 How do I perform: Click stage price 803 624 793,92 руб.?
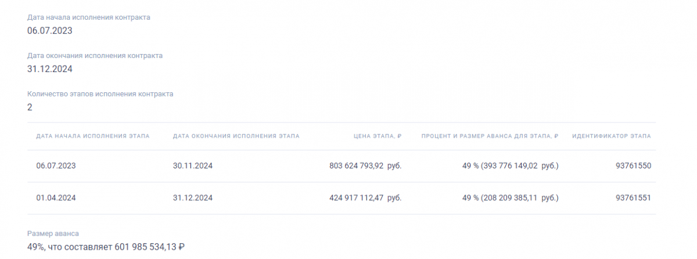[365, 166]
